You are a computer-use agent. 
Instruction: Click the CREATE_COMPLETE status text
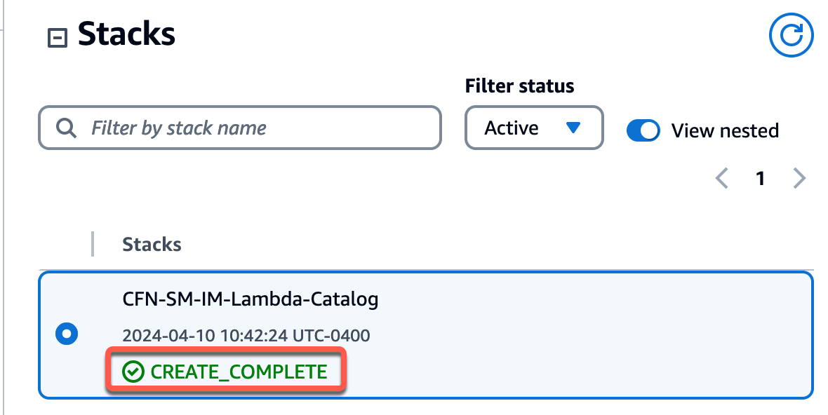pos(239,372)
